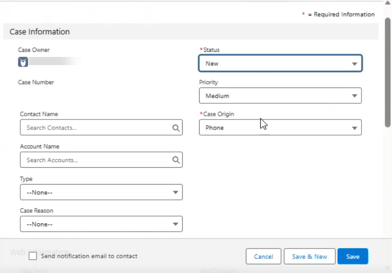The image size is (392, 273).
Task: Click the Search Accounts magnifier icon
Action: tap(176, 160)
